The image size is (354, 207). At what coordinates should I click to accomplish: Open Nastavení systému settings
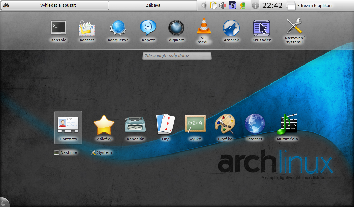(x=294, y=31)
